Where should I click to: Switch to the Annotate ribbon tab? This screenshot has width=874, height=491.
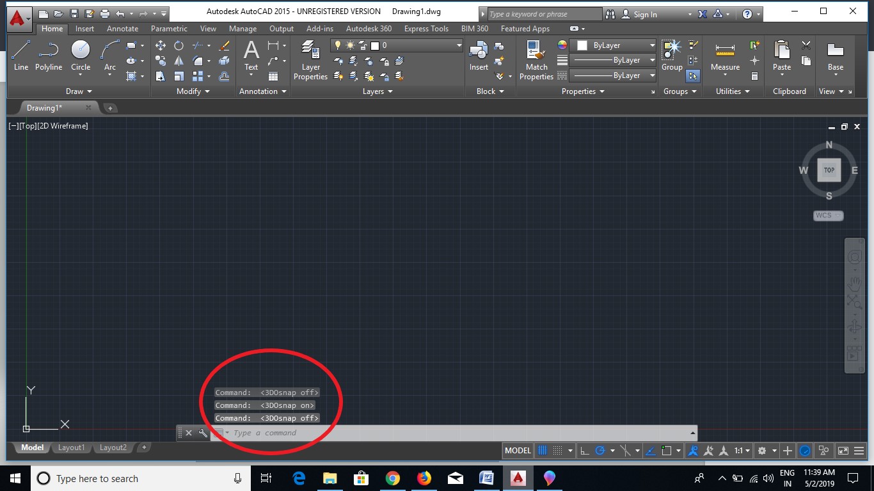coord(122,29)
